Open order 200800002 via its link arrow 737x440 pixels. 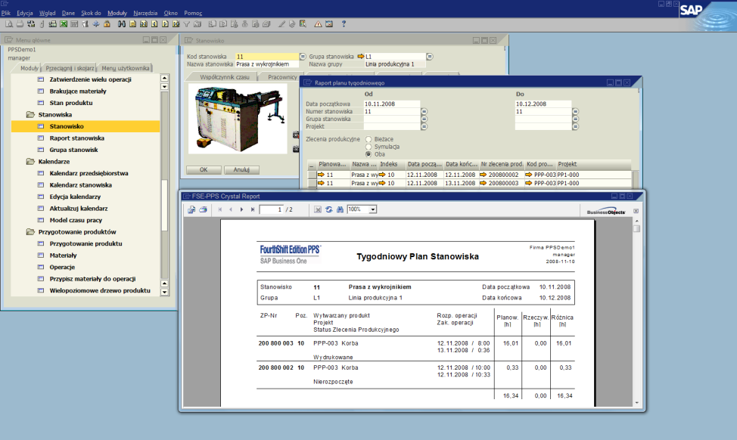pyautogui.click(x=483, y=175)
